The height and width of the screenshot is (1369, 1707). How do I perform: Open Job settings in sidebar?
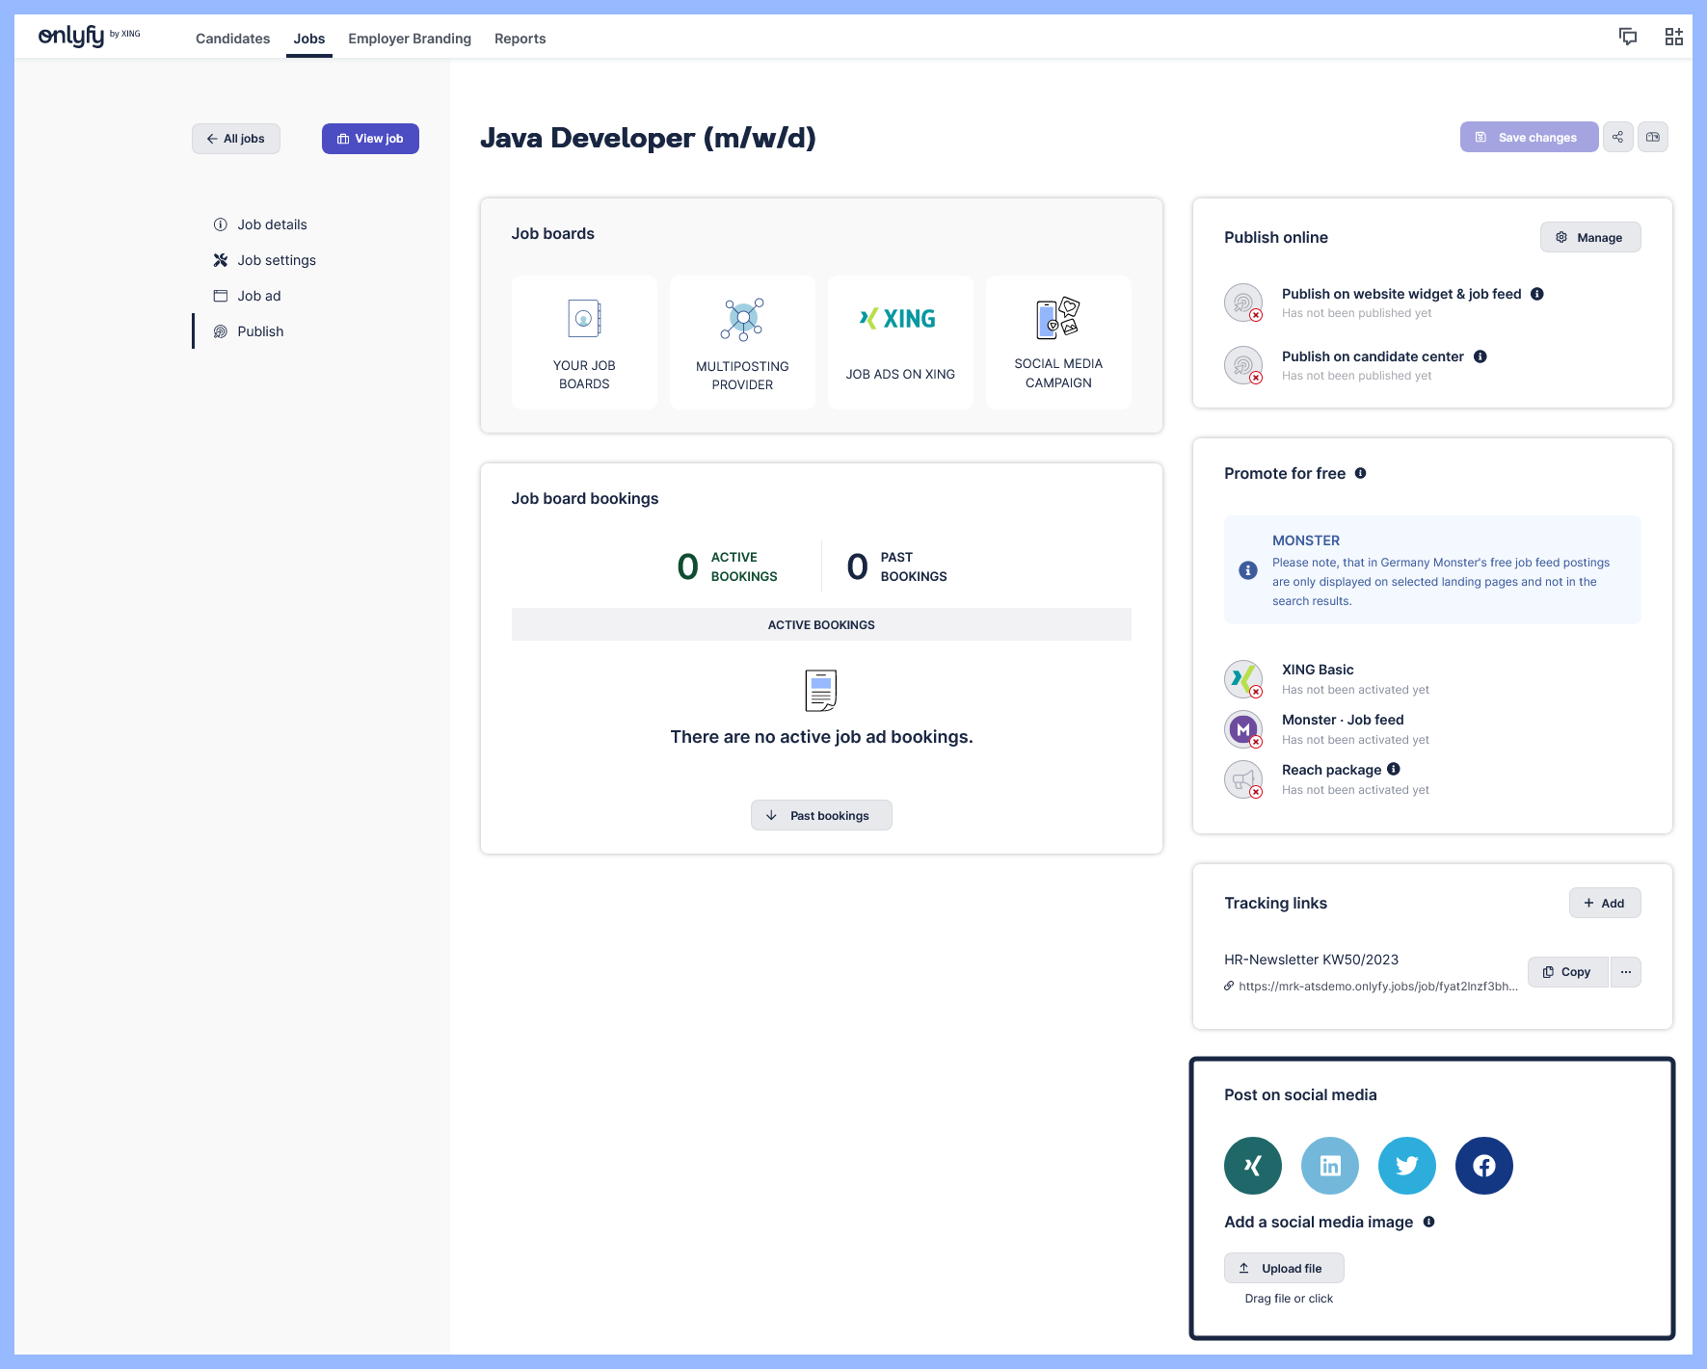click(x=276, y=260)
